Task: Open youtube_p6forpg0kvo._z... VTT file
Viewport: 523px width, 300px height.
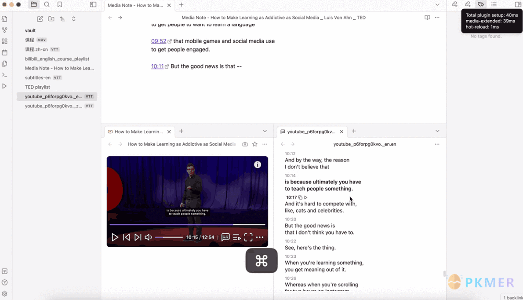Action: (57, 106)
